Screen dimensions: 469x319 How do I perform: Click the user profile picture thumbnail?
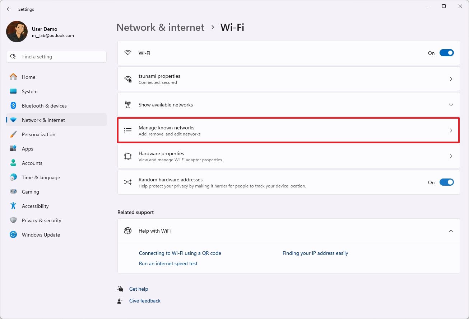coord(17,32)
